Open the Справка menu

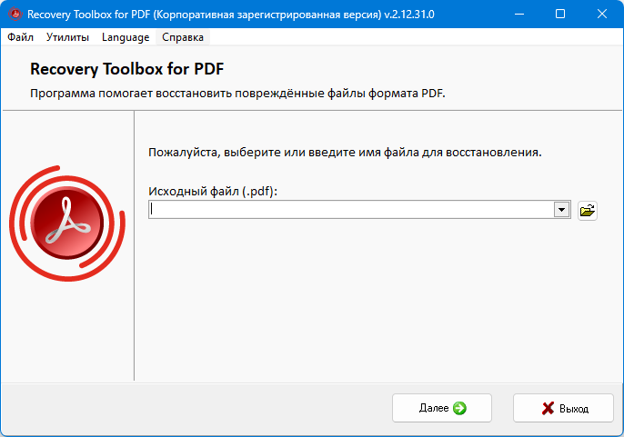click(183, 37)
